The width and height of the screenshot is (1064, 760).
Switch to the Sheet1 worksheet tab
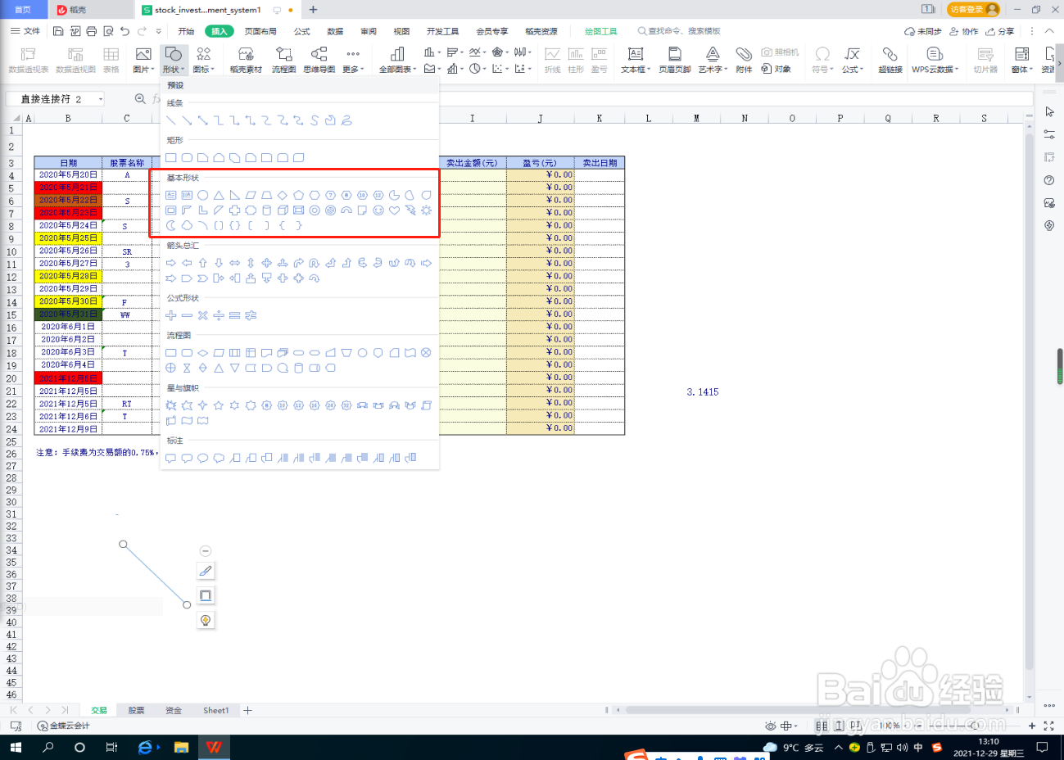pos(216,710)
